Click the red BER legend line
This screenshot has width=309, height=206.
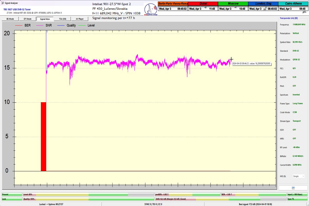coord(19,25)
